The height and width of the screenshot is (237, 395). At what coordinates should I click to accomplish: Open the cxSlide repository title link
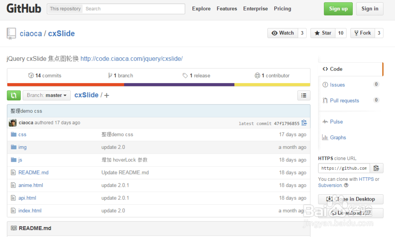tap(62, 34)
